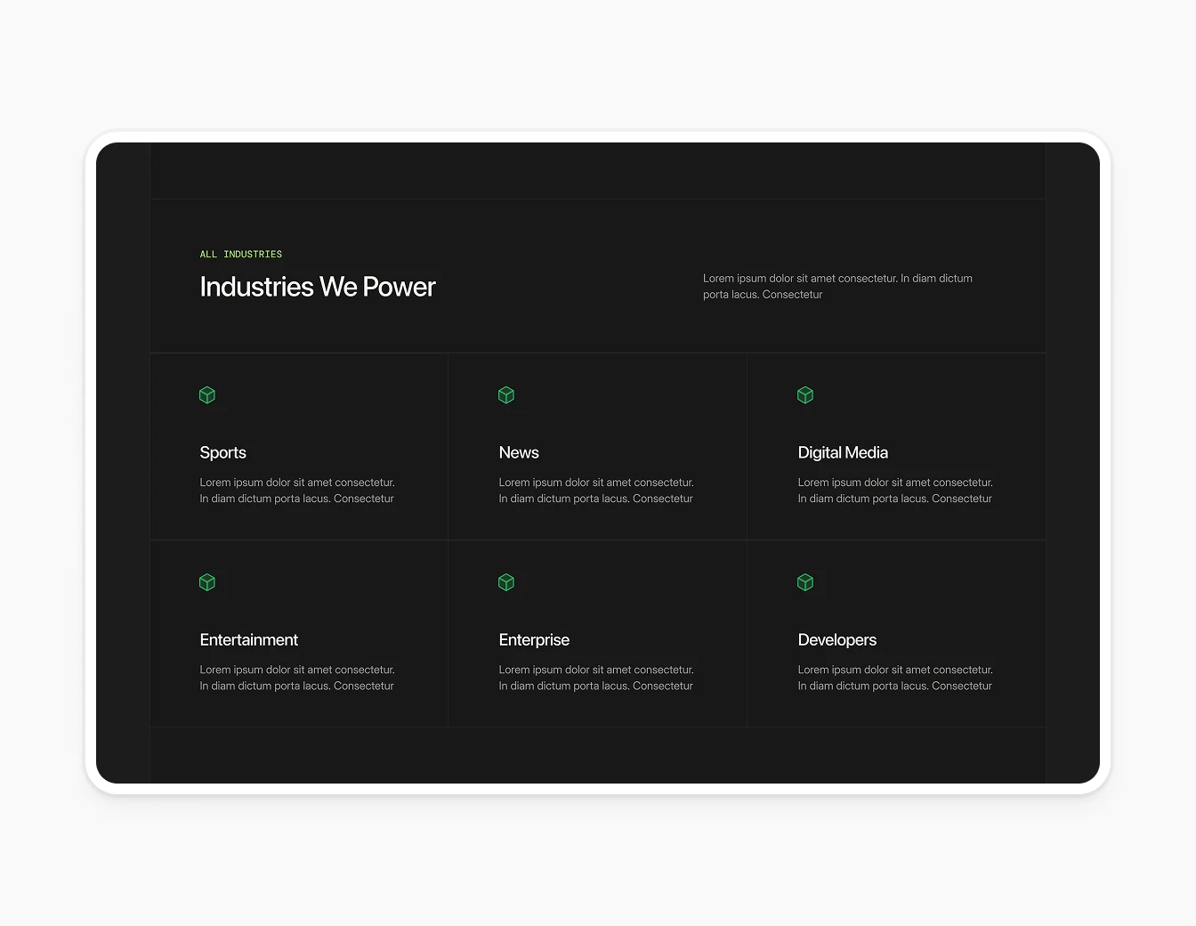Click the Industries We Power heading
1196x926 pixels.
pos(318,287)
